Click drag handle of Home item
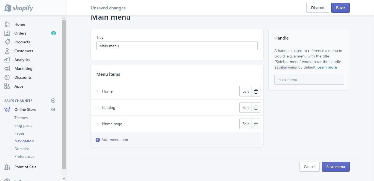374x181 pixels. point(98,91)
